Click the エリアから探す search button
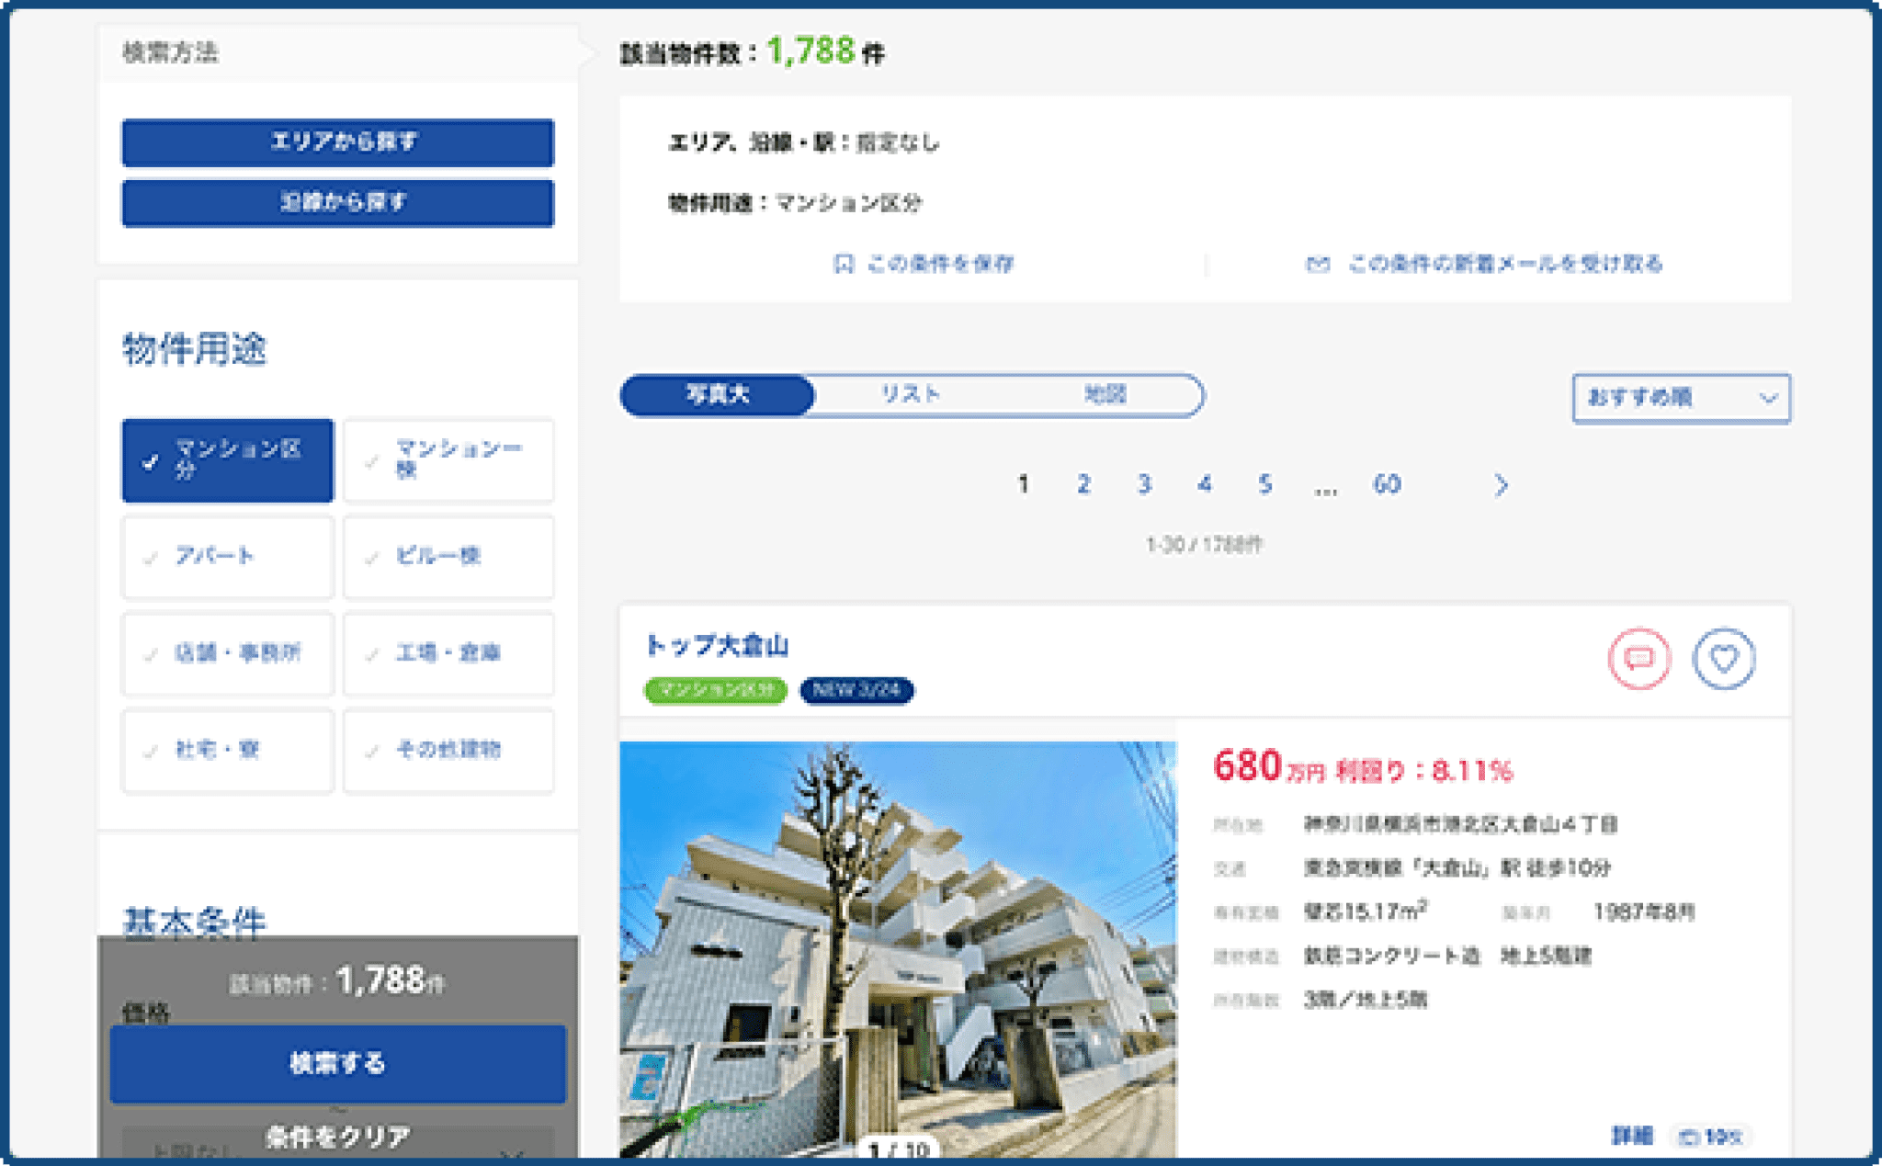Image resolution: width=1882 pixels, height=1166 pixels. [x=336, y=143]
